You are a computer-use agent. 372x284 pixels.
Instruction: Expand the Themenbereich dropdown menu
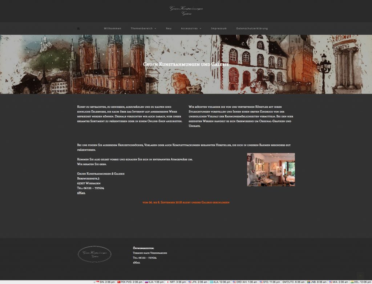coord(143,28)
